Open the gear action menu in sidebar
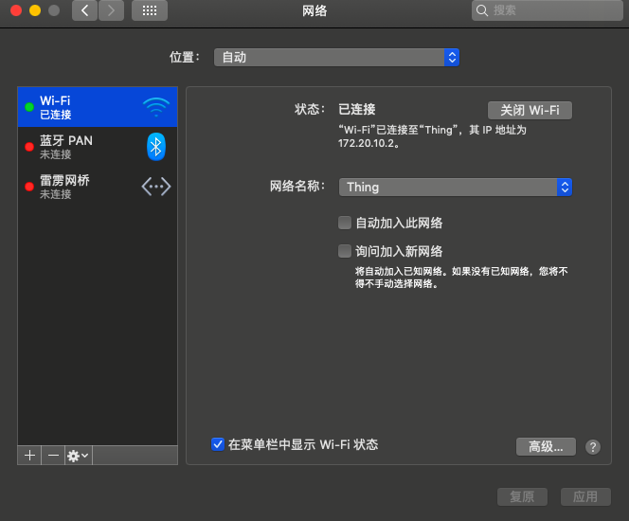This screenshot has width=629, height=521. point(78,455)
